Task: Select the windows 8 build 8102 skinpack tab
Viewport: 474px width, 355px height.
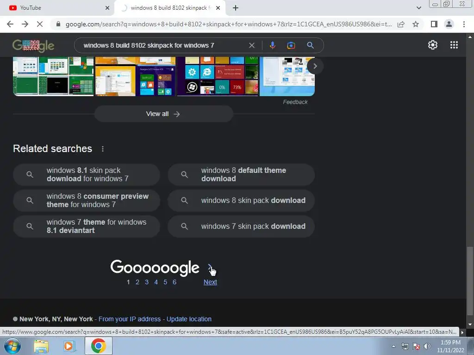Action: coord(171,8)
